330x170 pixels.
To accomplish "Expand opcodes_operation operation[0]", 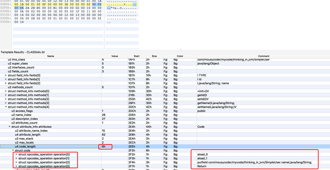I will 16,154.
